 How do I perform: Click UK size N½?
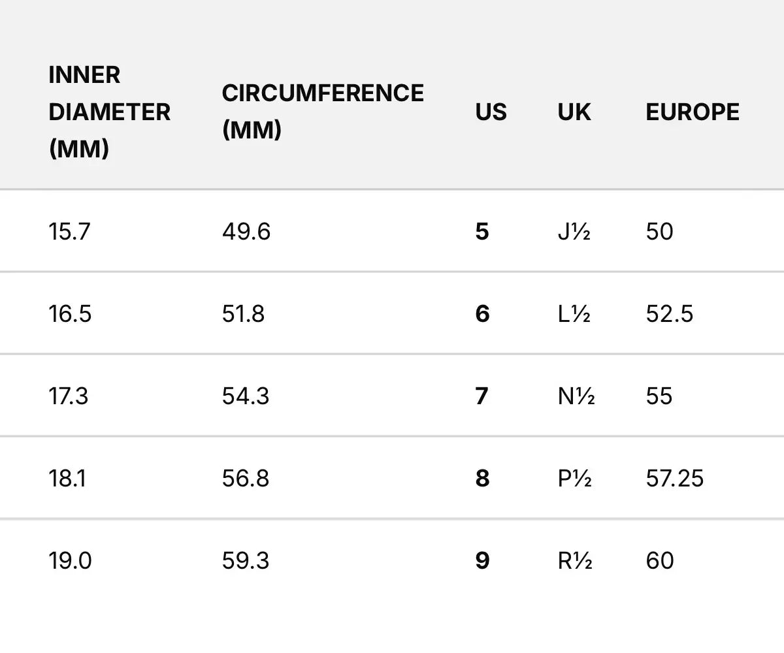tap(576, 396)
